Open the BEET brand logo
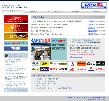Screen dimensions: 109x101 pos(54,69)
